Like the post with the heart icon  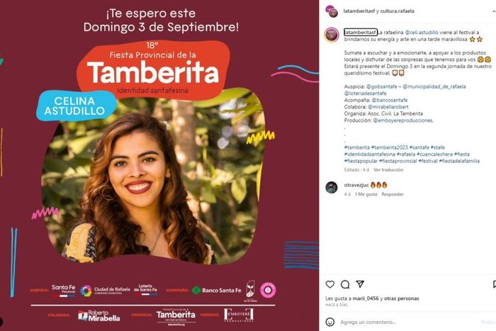[330, 284]
